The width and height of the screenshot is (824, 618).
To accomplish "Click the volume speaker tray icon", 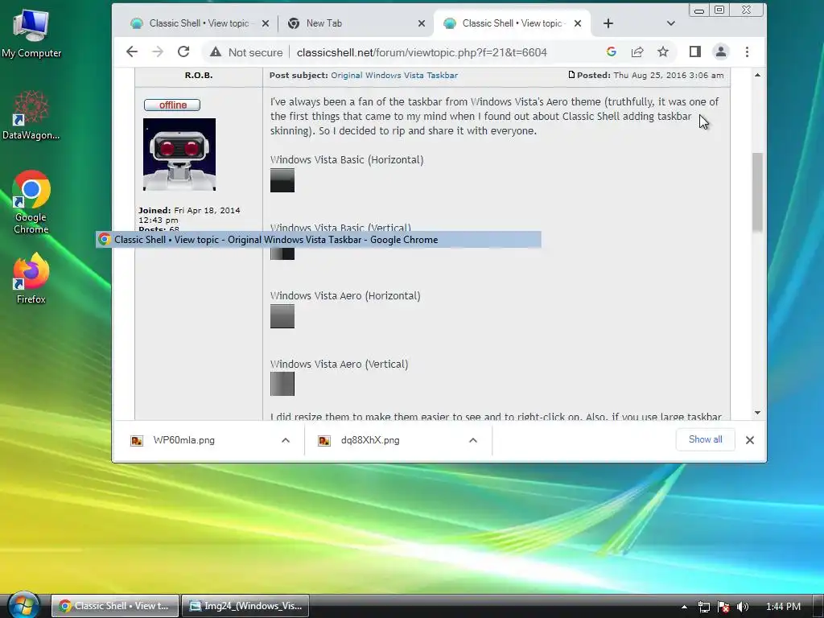I will click(743, 607).
